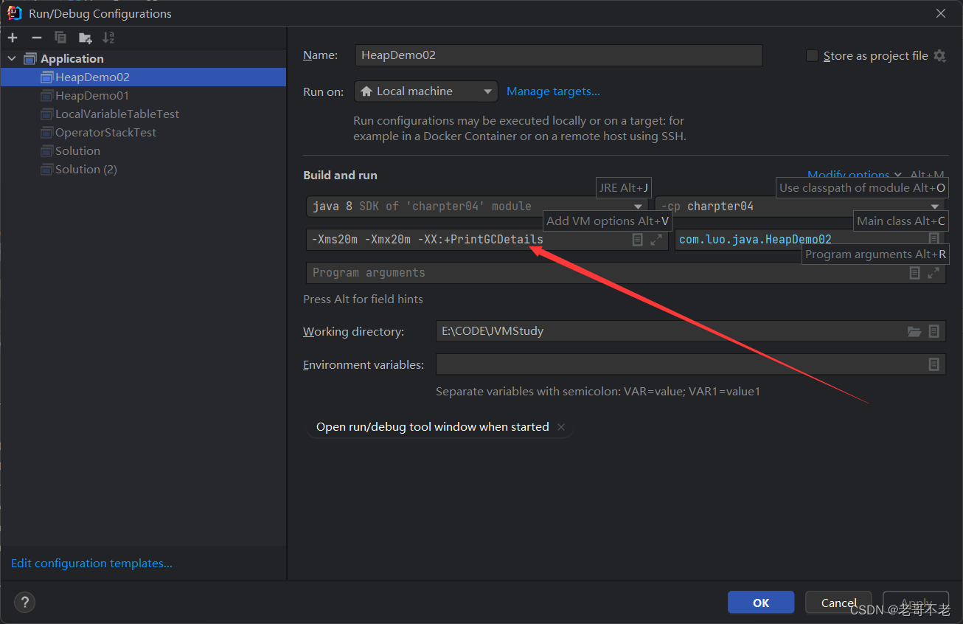Copy the selected configuration
The width and height of the screenshot is (963, 624).
pyautogui.click(x=60, y=38)
